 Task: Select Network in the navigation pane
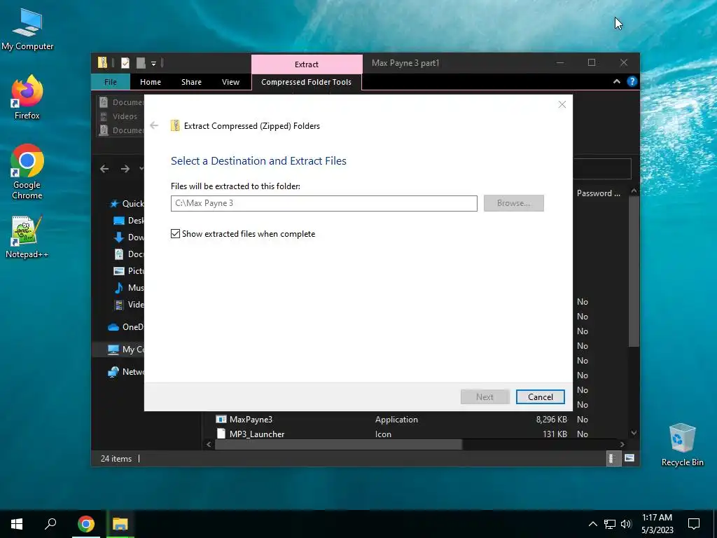click(x=125, y=371)
